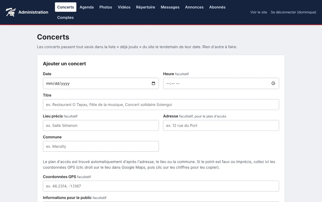Open the Annonces section
This screenshot has width=322, height=202.
pos(194,7)
